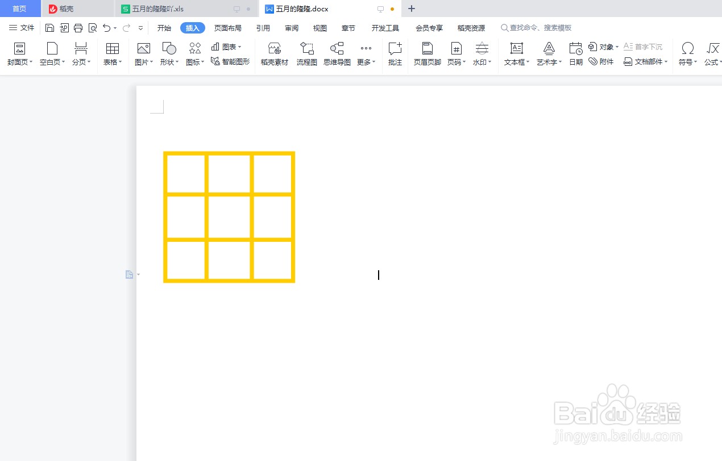Select the 五月的隆隆.docx document tab
Viewport: 722px width, 461px height.
pyautogui.click(x=330, y=9)
